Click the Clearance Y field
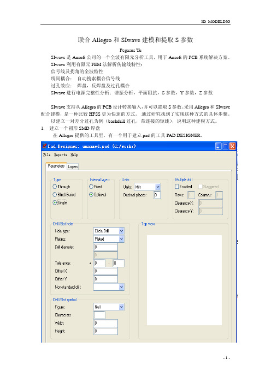Viewport: 271px width, 383px height. 210,211
